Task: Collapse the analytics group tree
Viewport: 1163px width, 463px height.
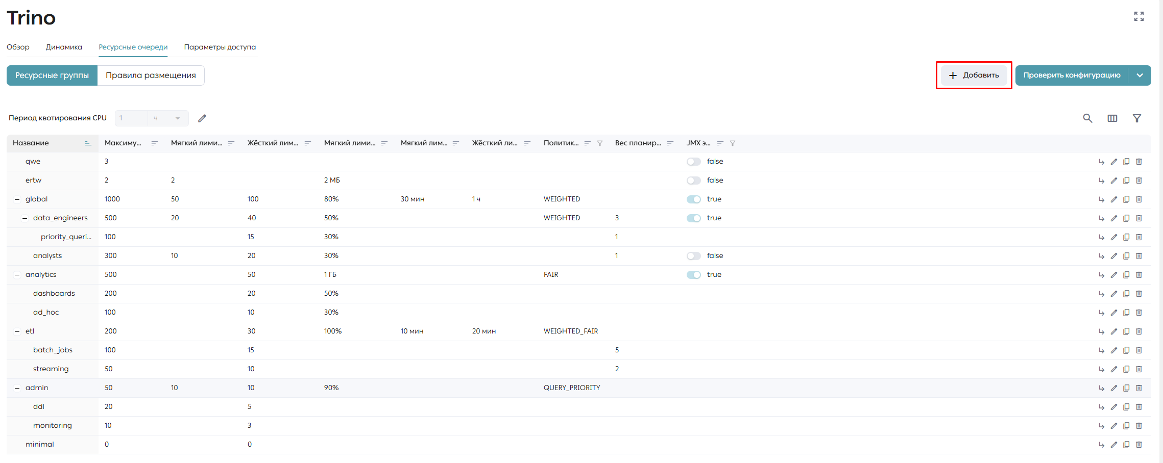Action: 17,275
